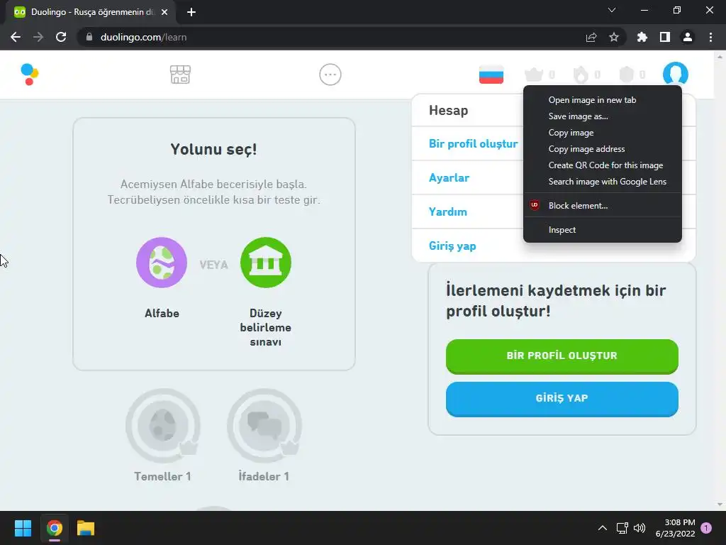726x545 pixels.
Task: Go back with browser back arrow
Action: tap(16, 37)
